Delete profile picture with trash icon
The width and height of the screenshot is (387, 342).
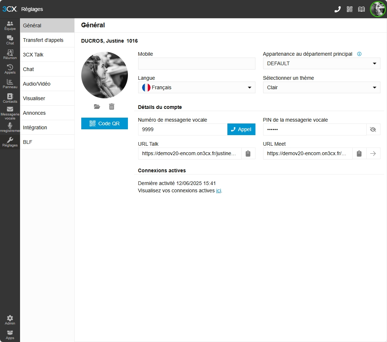point(112,107)
